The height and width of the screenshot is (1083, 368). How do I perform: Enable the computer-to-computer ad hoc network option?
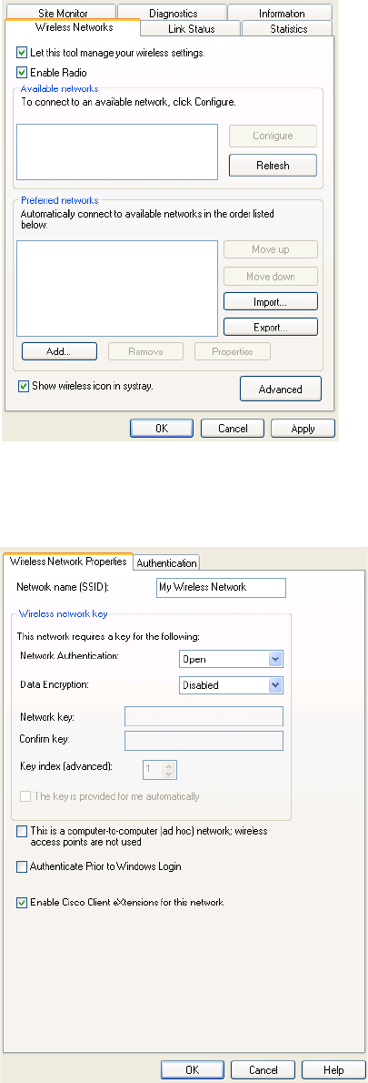click(x=23, y=833)
